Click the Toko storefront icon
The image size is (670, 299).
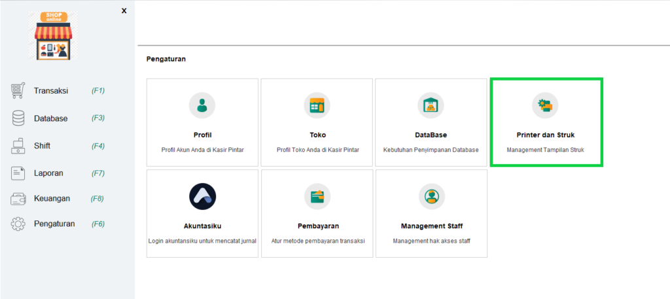(x=317, y=105)
